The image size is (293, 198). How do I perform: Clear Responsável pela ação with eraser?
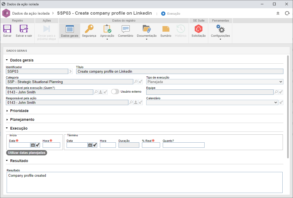tap(141, 102)
